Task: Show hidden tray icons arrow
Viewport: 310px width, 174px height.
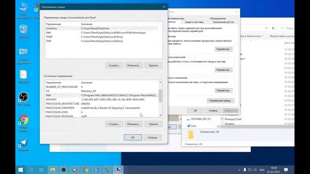Action: pos(239,170)
